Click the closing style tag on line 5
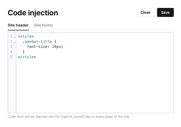181x127 pixels. [27, 57]
